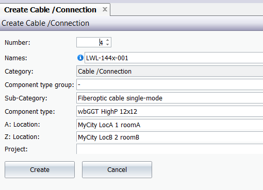The height and width of the screenshot is (190, 263).
Task: Click the Sub-Category label text
Action: click(26, 98)
